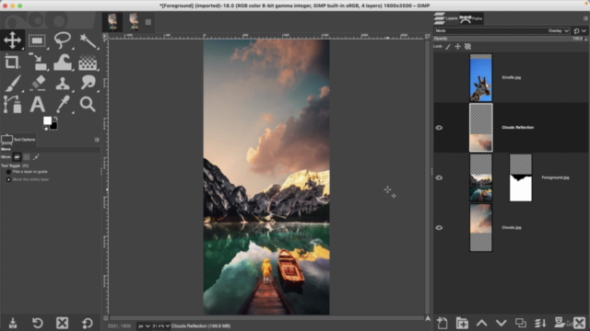Switch to the Paths tab
590x331 pixels.
[x=471, y=18]
